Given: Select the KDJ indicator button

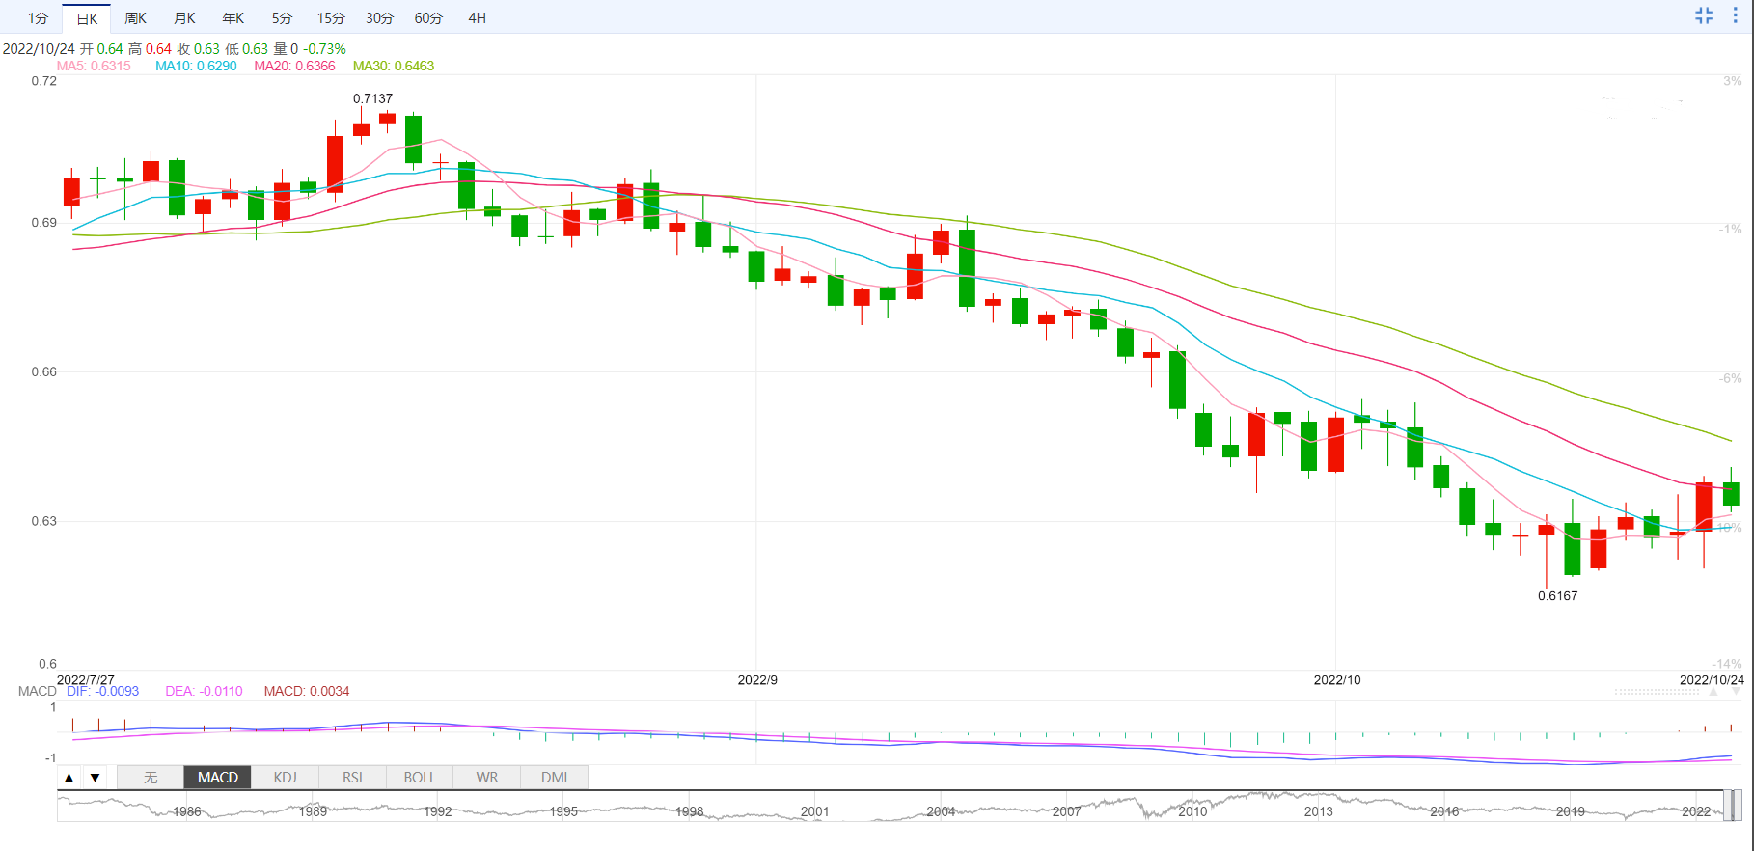Looking at the screenshot, I should [x=286, y=778].
